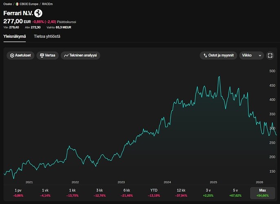
Task: Choose the Max period
Action: point(262,193)
